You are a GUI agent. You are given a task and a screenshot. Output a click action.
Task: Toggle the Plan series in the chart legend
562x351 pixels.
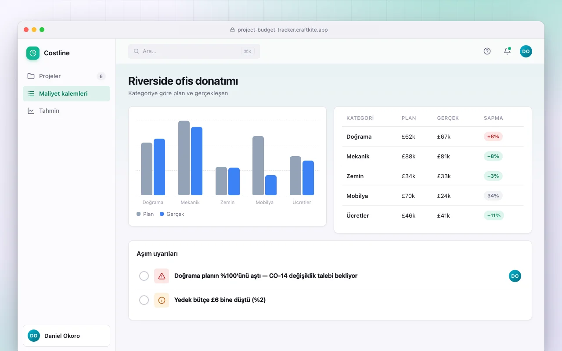click(145, 214)
